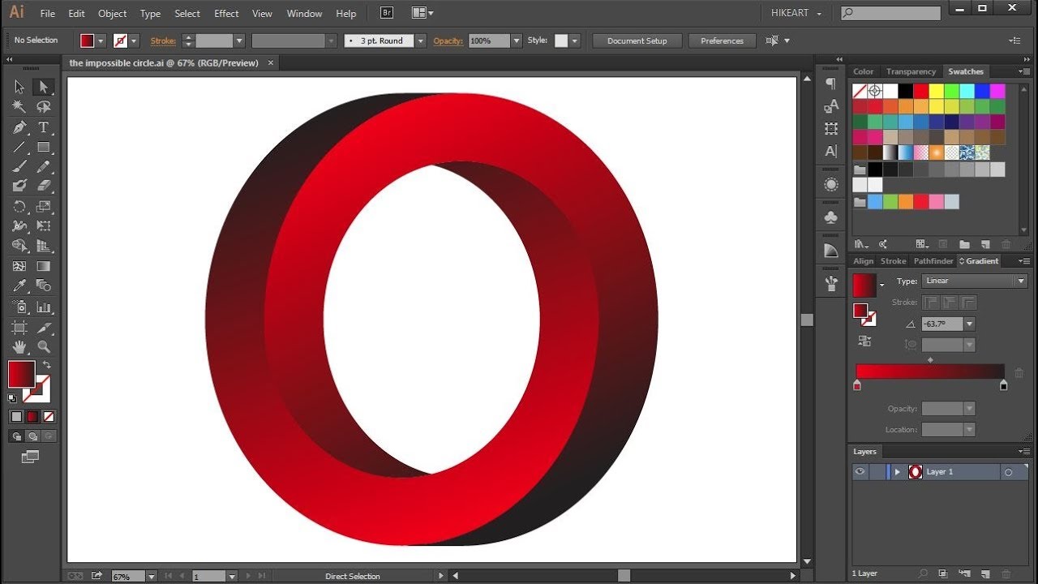Open HIKEART workspace switcher
The image size is (1038, 584).
pos(796,14)
